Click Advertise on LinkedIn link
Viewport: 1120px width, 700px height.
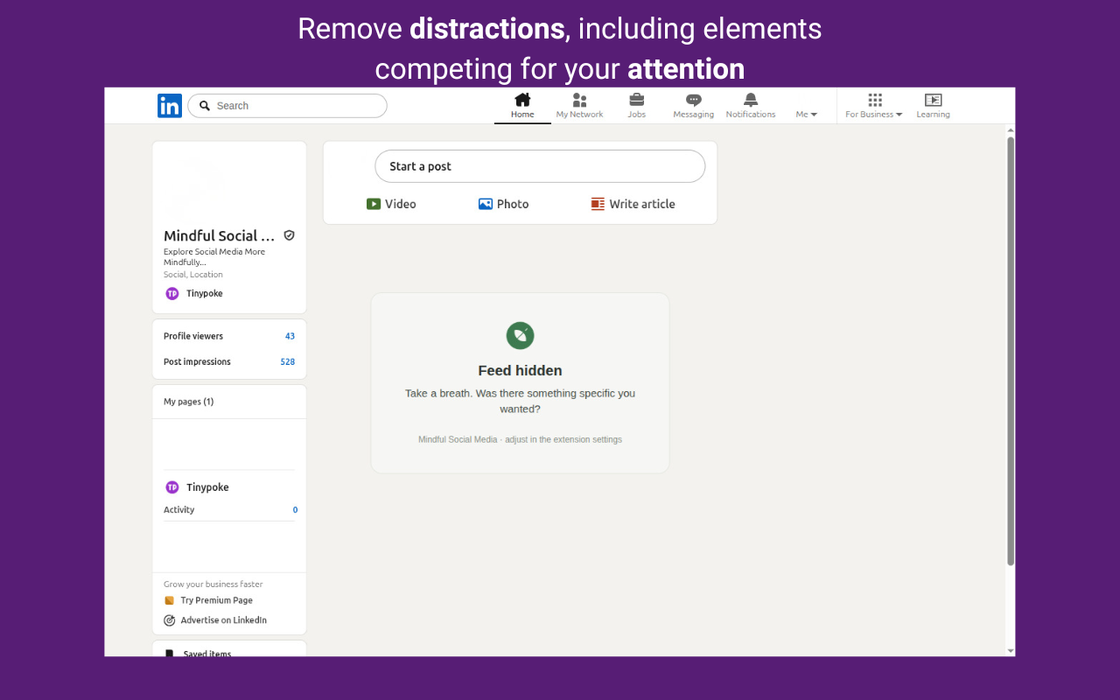tap(215, 620)
